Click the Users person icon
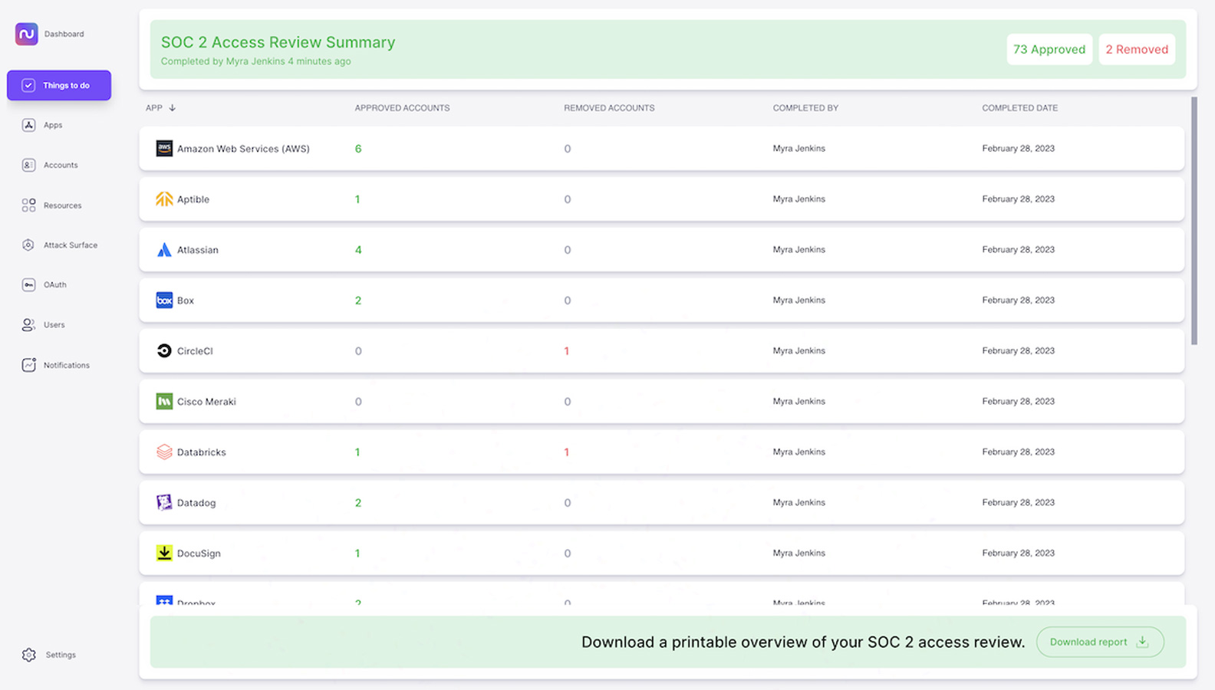Image resolution: width=1215 pixels, height=690 pixels. click(x=28, y=325)
